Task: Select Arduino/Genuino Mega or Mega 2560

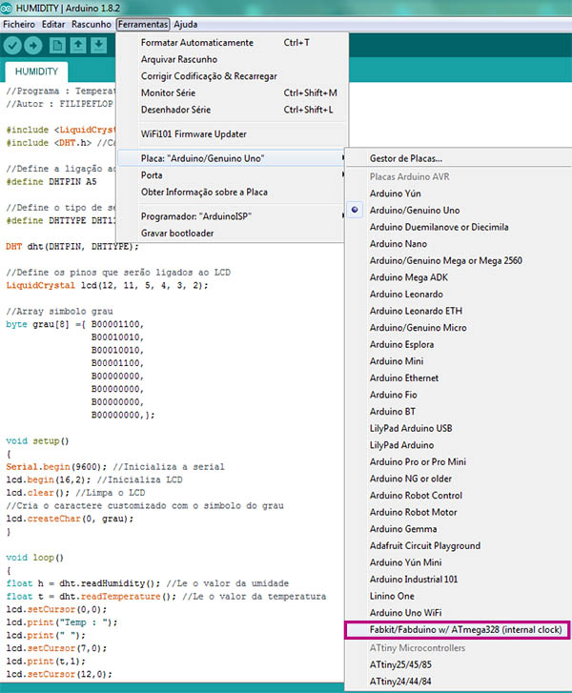Action: (458, 261)
